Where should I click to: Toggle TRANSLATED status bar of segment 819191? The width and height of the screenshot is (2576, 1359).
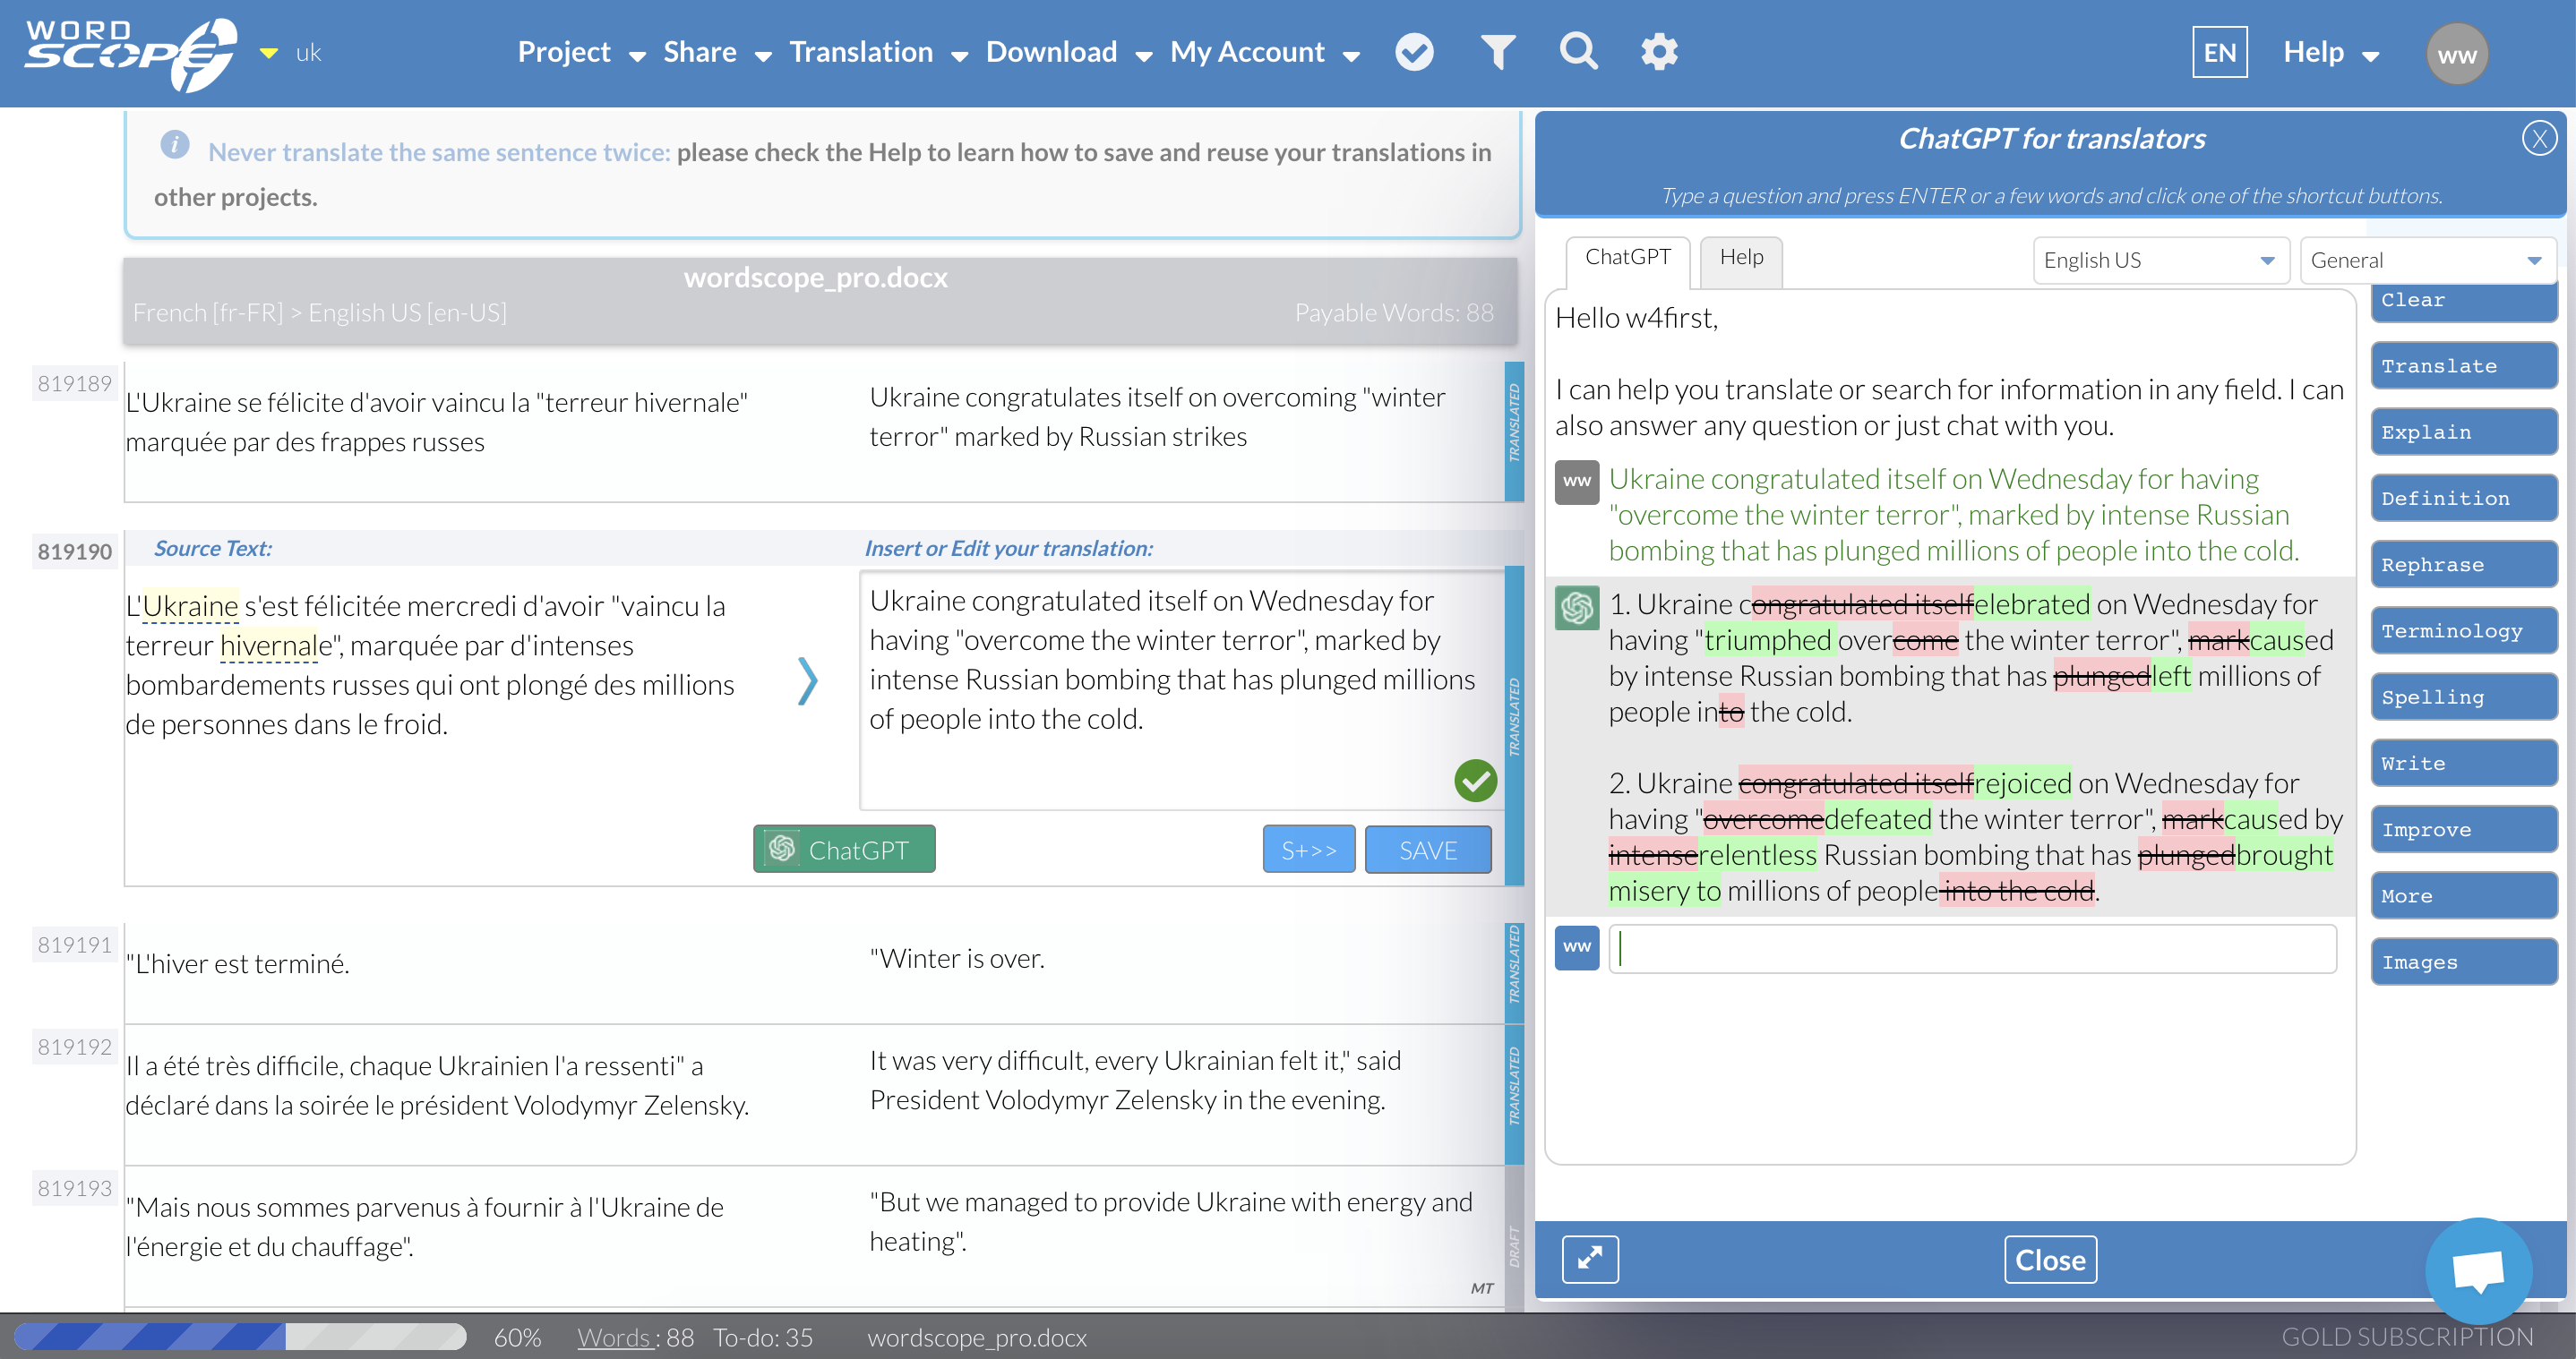point(1514,971)
